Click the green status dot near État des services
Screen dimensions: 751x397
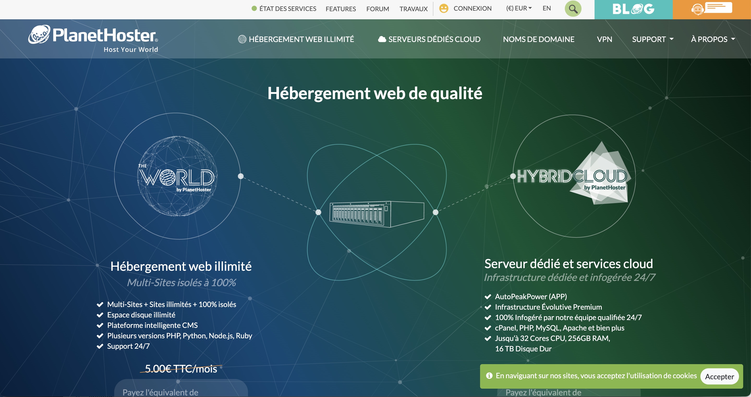[x=254, y=8]
